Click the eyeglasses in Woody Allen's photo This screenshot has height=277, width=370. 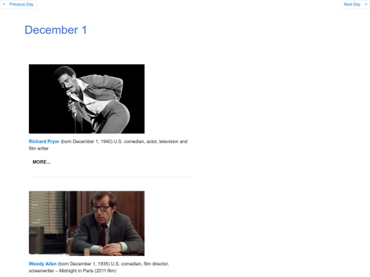pos(101,208)
